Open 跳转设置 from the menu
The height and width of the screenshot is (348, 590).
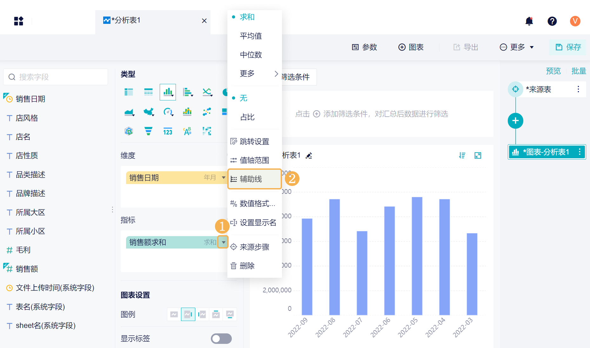(255, 141)
